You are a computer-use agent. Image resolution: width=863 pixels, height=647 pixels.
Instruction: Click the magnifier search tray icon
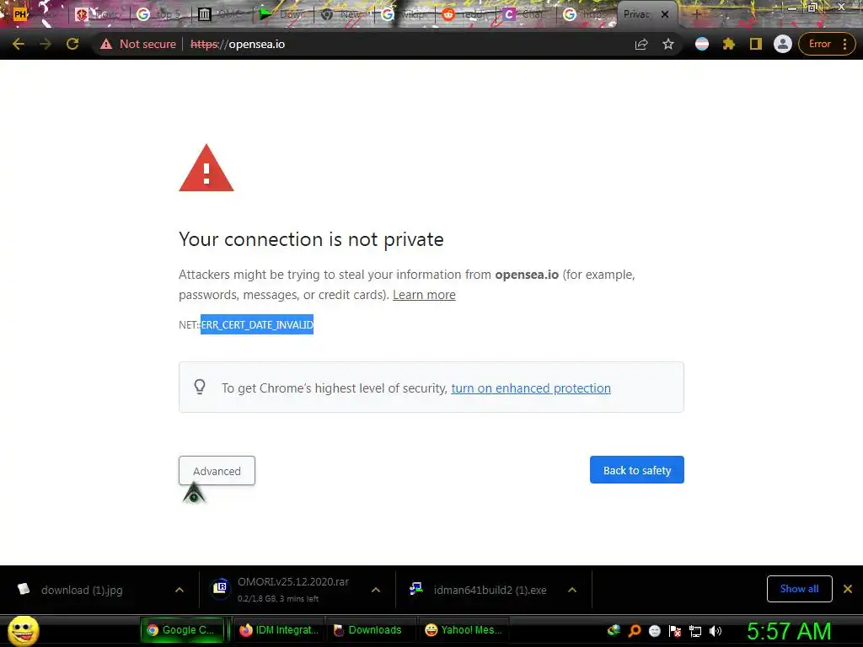634,631
